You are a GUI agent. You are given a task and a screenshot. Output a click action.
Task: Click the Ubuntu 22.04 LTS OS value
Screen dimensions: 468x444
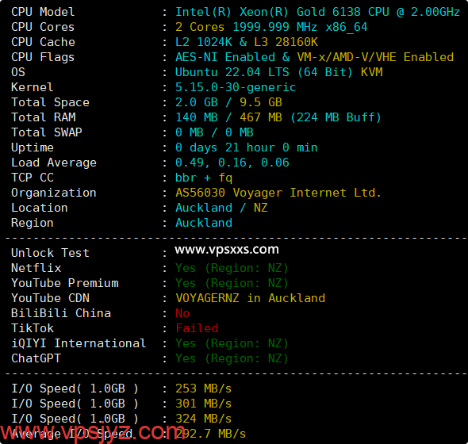tap(278, 72)
